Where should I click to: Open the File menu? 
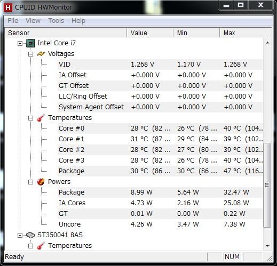coord(13,21)
